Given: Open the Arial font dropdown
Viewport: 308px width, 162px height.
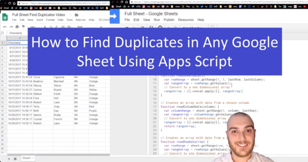Looking at the screenshot, I should tap(85, 27).
